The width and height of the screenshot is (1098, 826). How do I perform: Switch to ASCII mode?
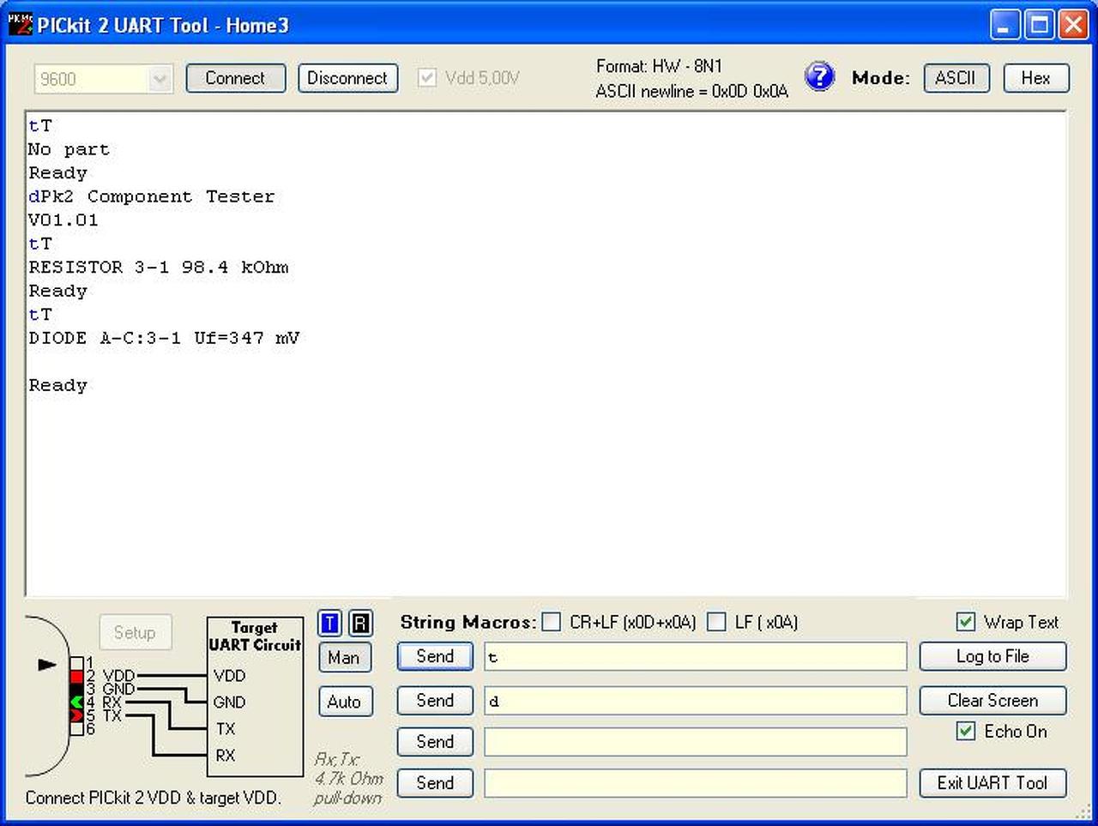pyautogui.click(x=956, y=78)
